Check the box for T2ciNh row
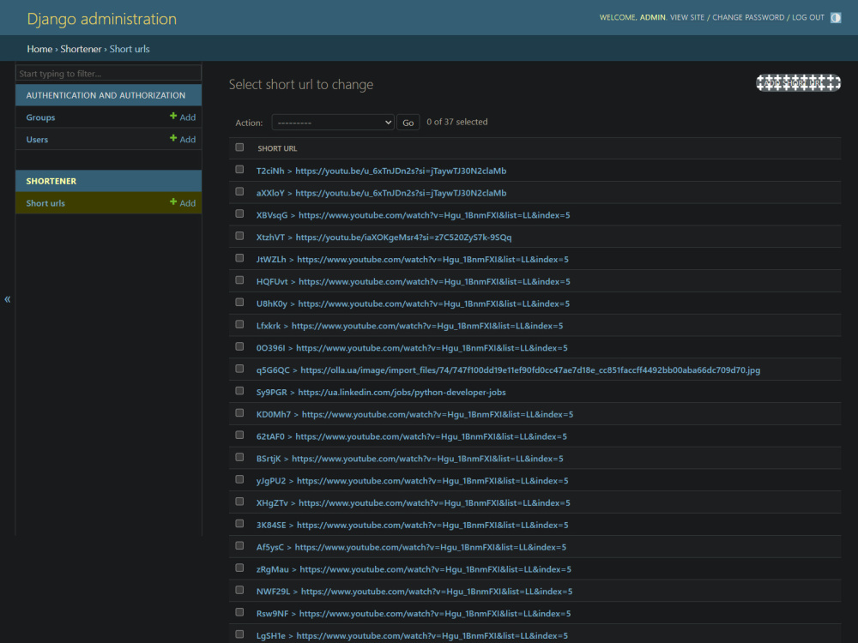 (x=239, y=170)
